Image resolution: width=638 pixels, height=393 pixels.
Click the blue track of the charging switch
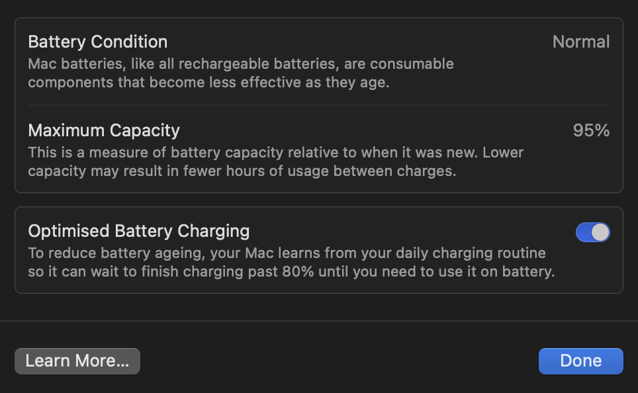(583, 232)
